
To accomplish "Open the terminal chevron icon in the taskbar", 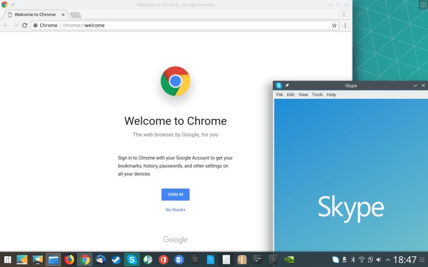I will click(273, 260).
